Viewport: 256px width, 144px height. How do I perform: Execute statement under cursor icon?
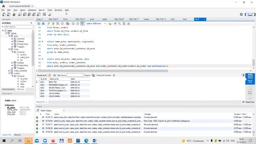tap(53, 24)
